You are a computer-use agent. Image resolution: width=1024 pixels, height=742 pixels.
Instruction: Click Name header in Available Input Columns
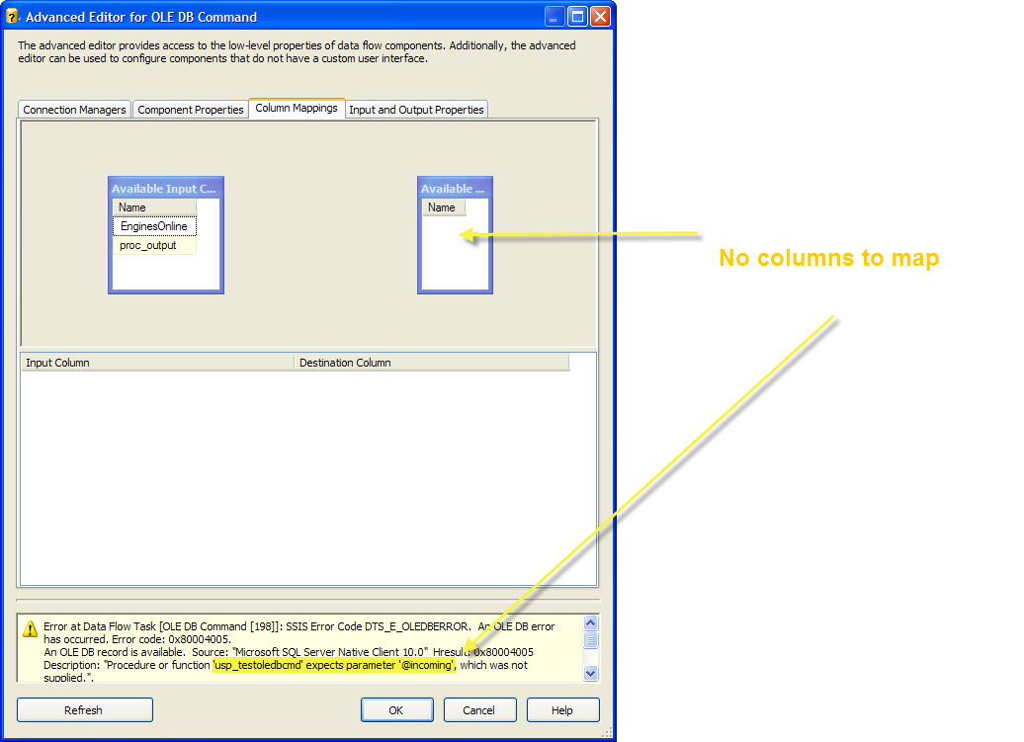tap(154, 207)
